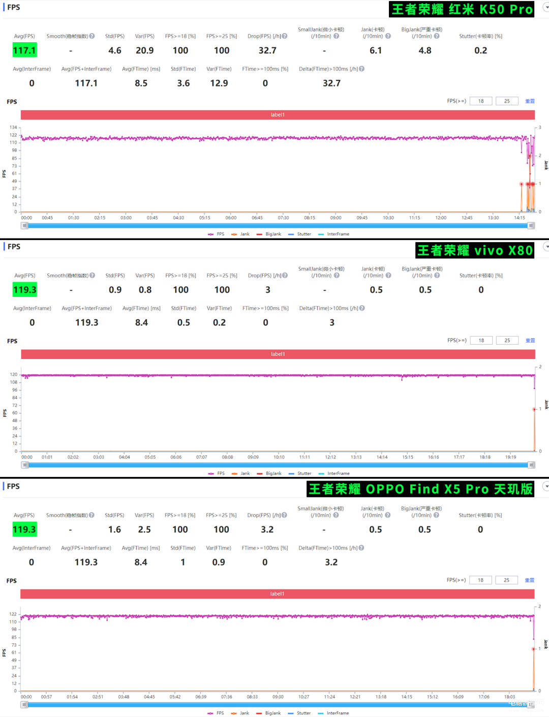The width and height of the screenshot is (549, 717).
Task: Toggle InterFrame legend series in vivo X80 chart
Action: tap(334, 473)
